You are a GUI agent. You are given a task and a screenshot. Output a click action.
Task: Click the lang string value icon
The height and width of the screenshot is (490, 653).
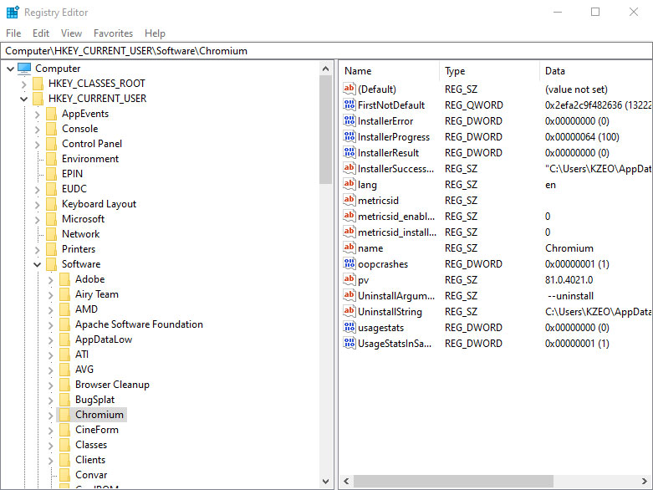click(x=349, y=184)
